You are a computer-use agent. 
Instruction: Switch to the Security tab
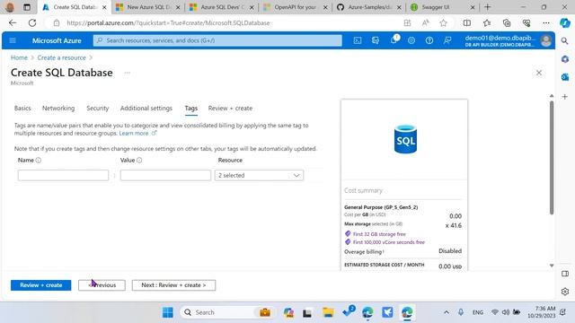(x=98, y=108)
